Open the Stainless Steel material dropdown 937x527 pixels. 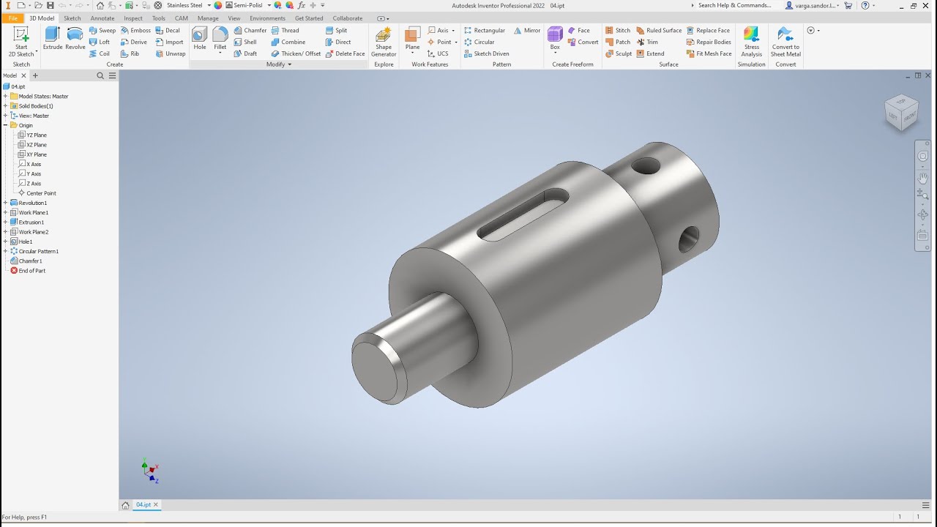[209, 5]
